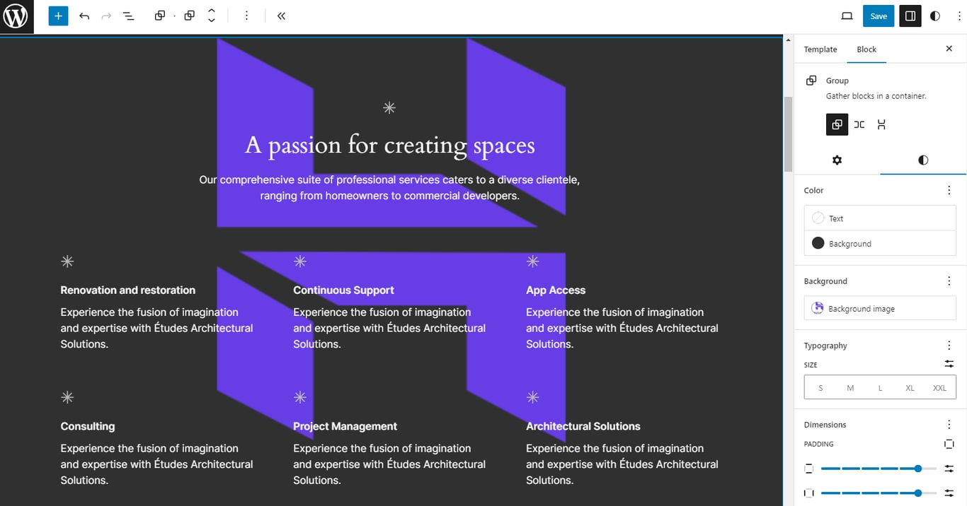This screenshot has height=506, width=967.
Task: Switch to the Template tab
Action: click(x=820, y=49)
